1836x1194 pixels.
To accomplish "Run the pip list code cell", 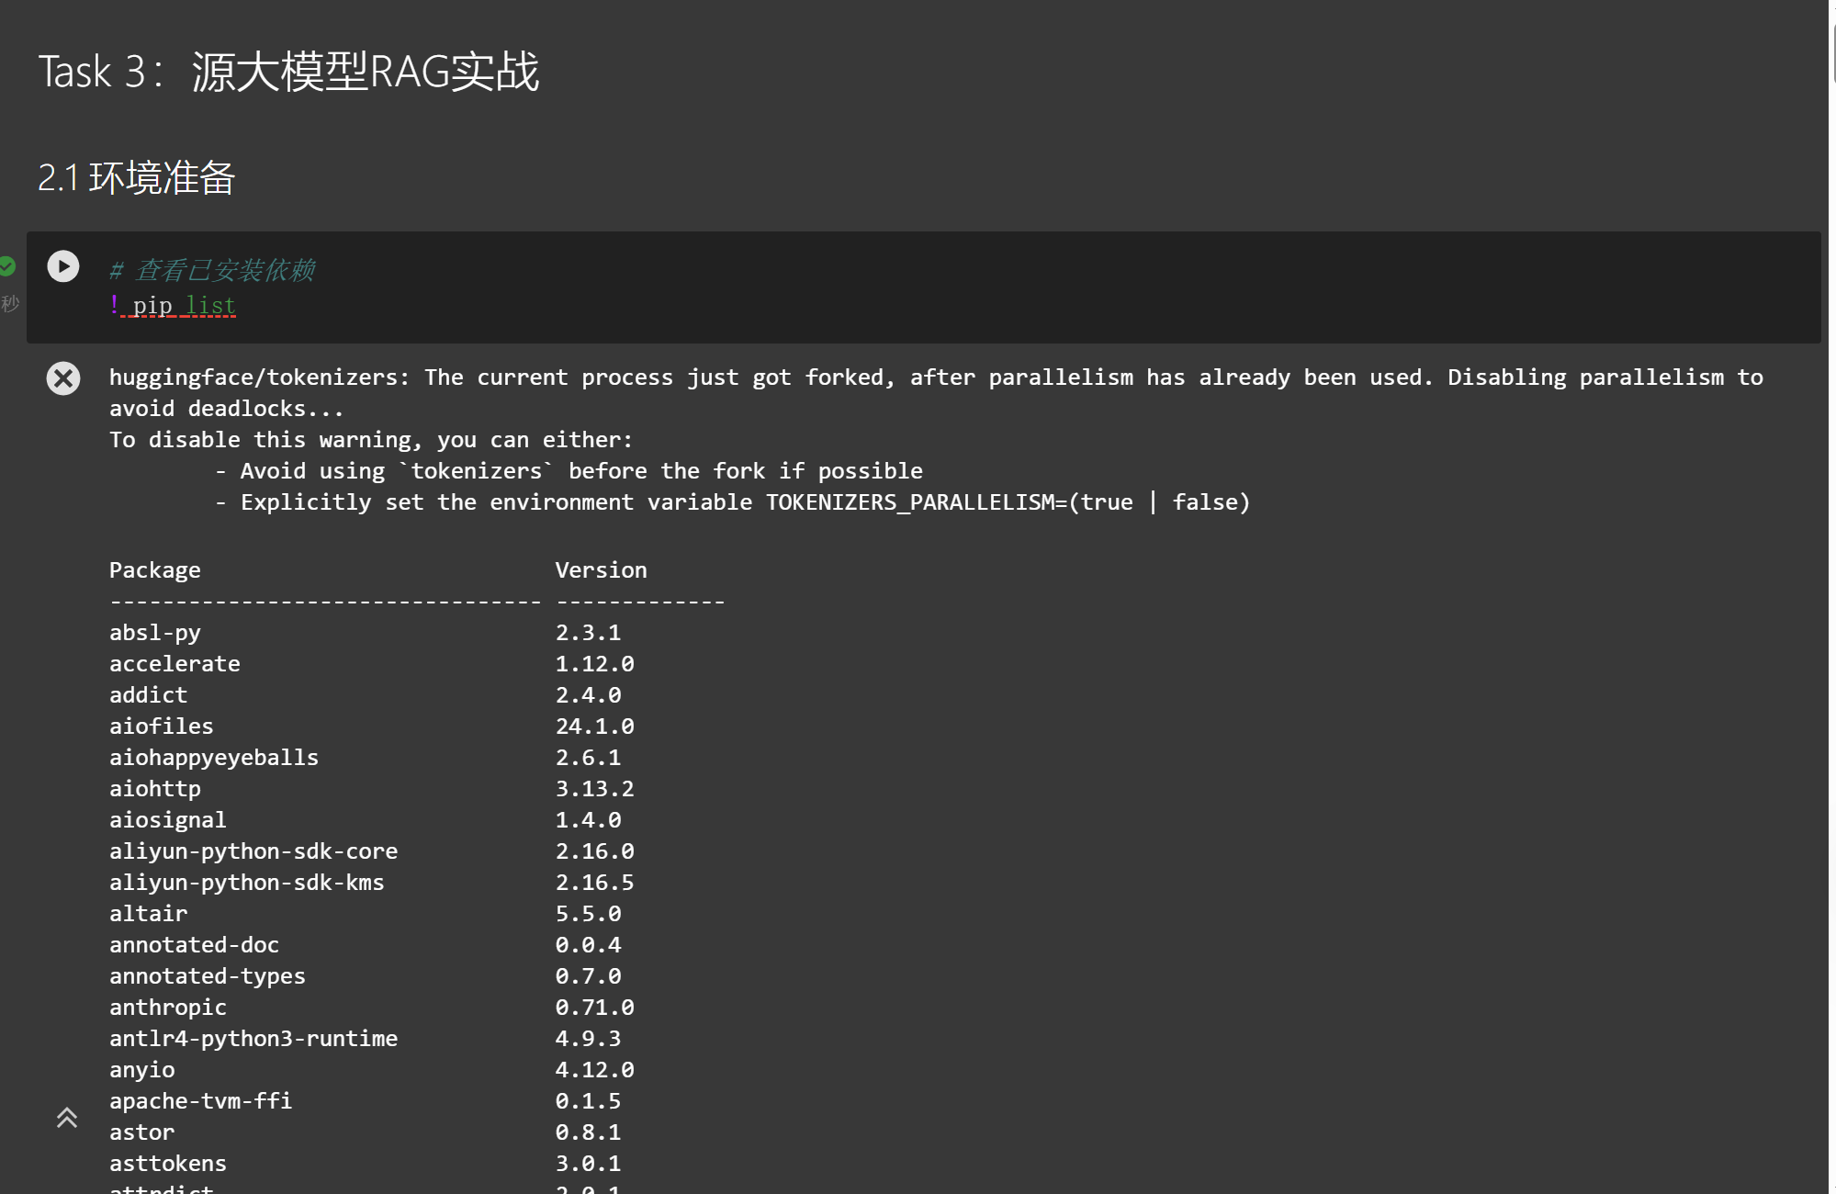I will coord(63,266).
